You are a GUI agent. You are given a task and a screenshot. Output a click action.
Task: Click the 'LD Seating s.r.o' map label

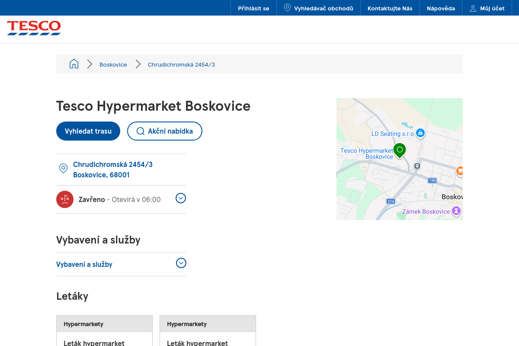point(393,134)
